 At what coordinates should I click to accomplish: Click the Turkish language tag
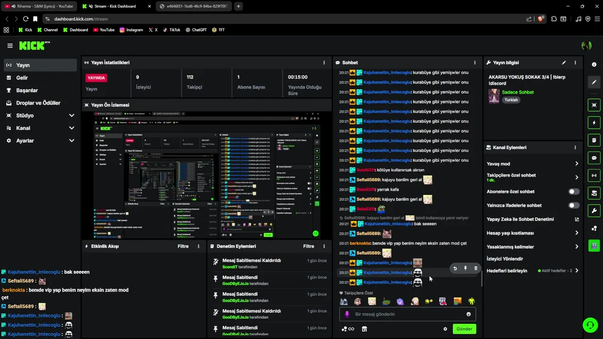coord(511,100)
